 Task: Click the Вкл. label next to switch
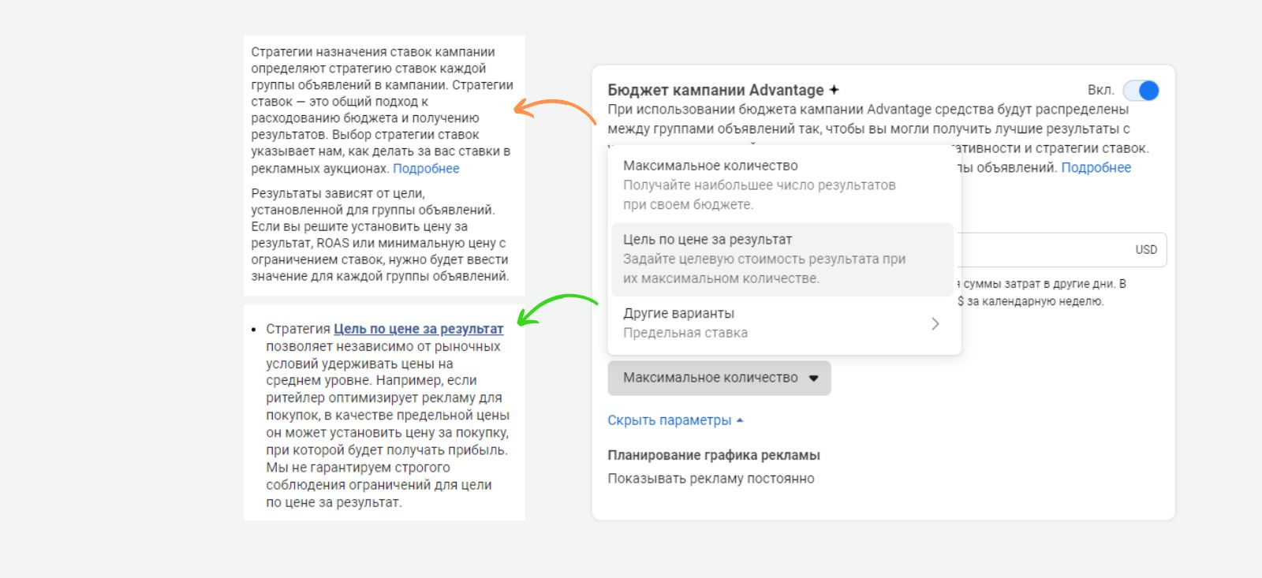(1100, 90)
